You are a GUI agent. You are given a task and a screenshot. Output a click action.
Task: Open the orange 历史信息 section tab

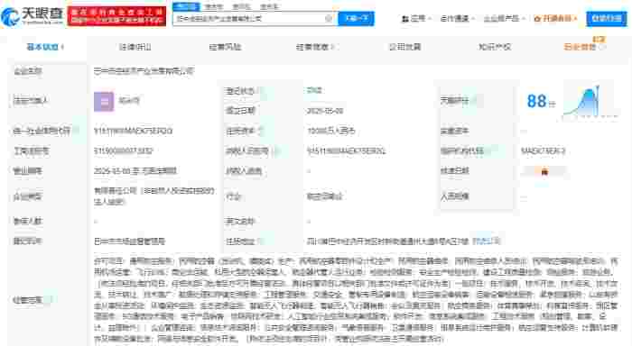point(584,47)
